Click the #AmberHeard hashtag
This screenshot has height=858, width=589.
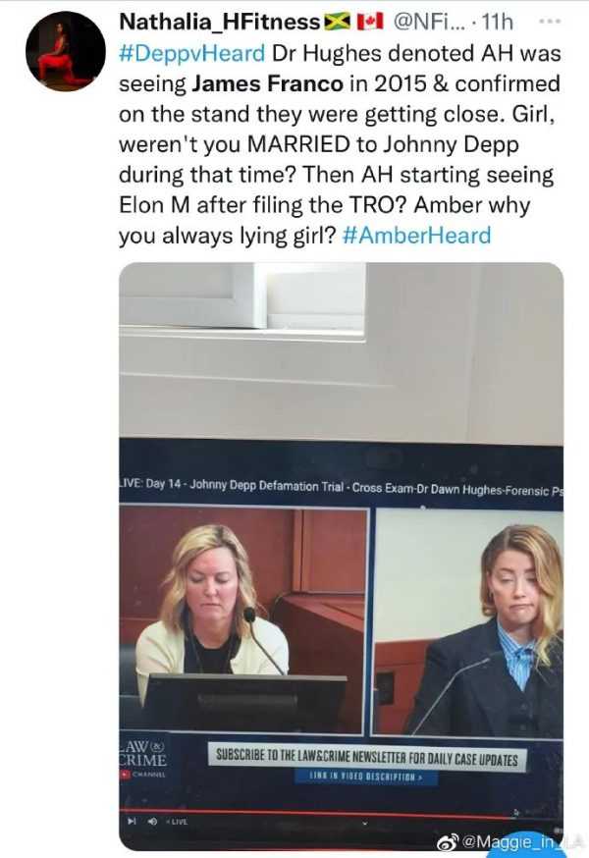416,236
